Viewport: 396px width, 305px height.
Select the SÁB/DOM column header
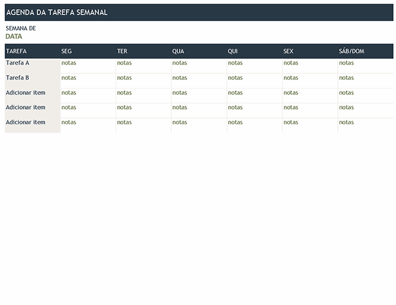pos(351,51)
